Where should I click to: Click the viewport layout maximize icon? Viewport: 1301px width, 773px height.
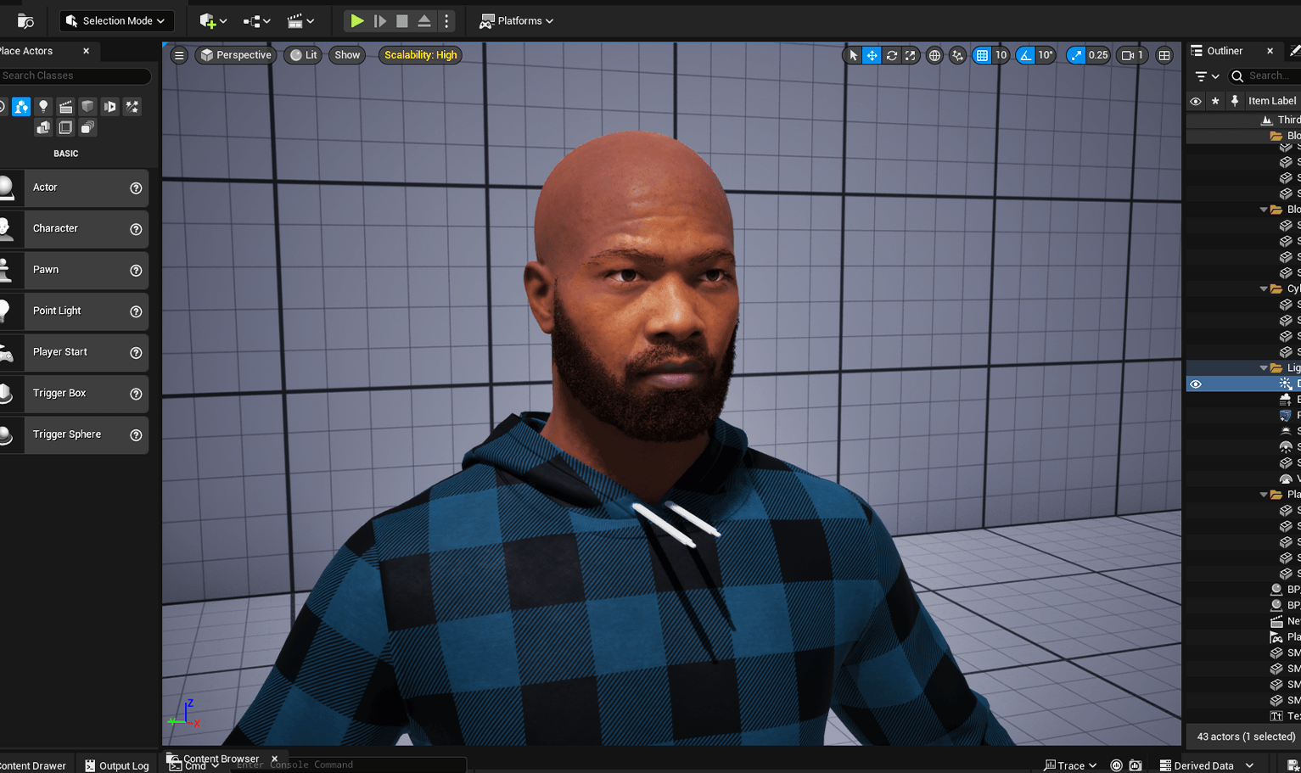[x=1164, y=55]
